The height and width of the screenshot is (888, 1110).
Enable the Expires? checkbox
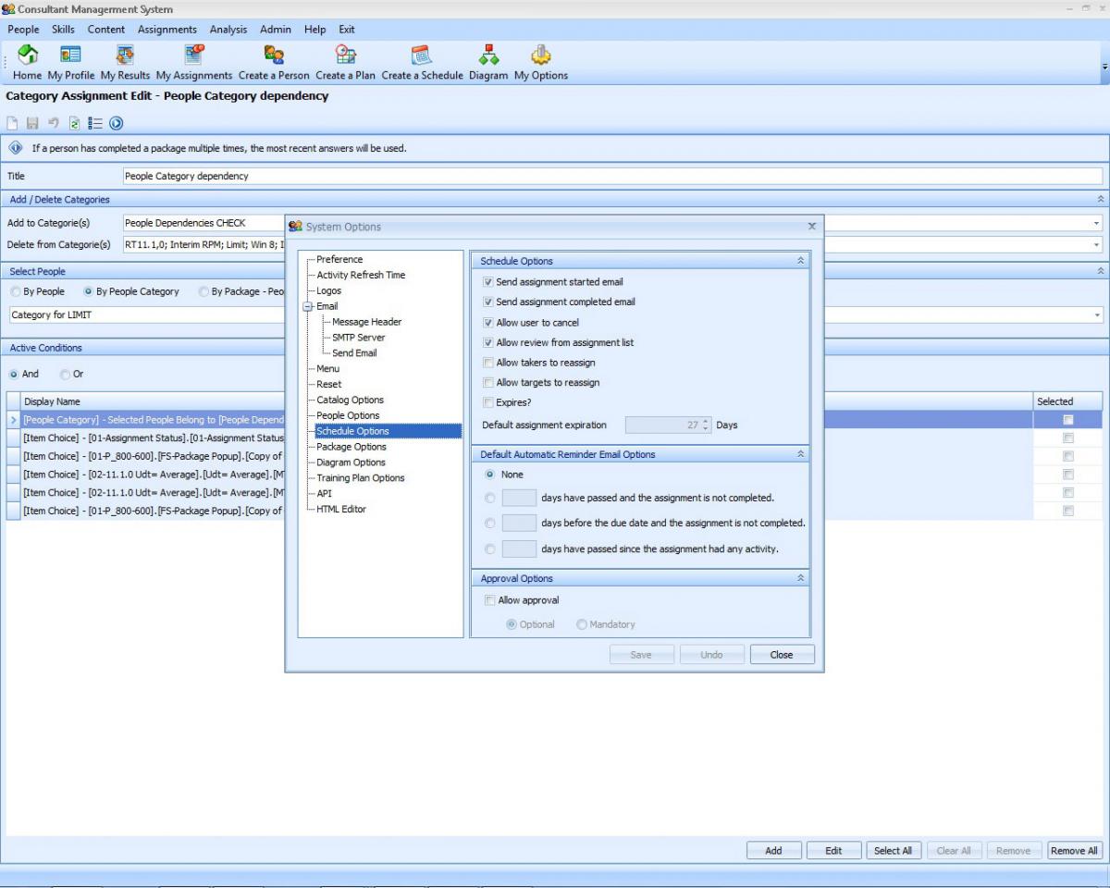point(488,402)
